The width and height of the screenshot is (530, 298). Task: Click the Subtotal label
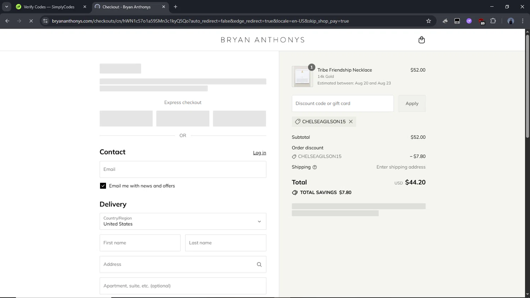301,137
